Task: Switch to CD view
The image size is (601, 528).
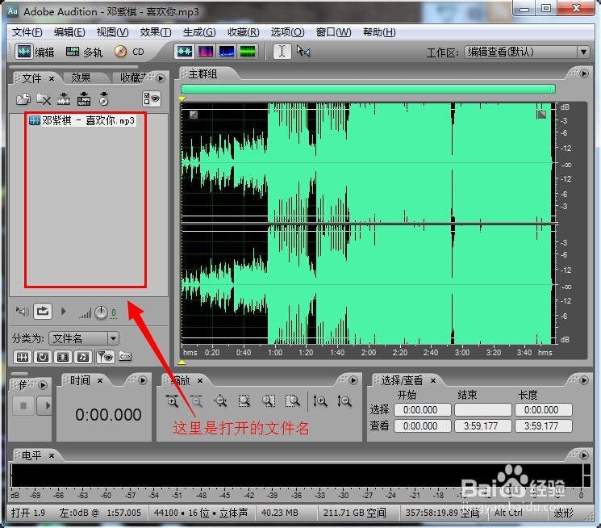Action: pos(129,52)
